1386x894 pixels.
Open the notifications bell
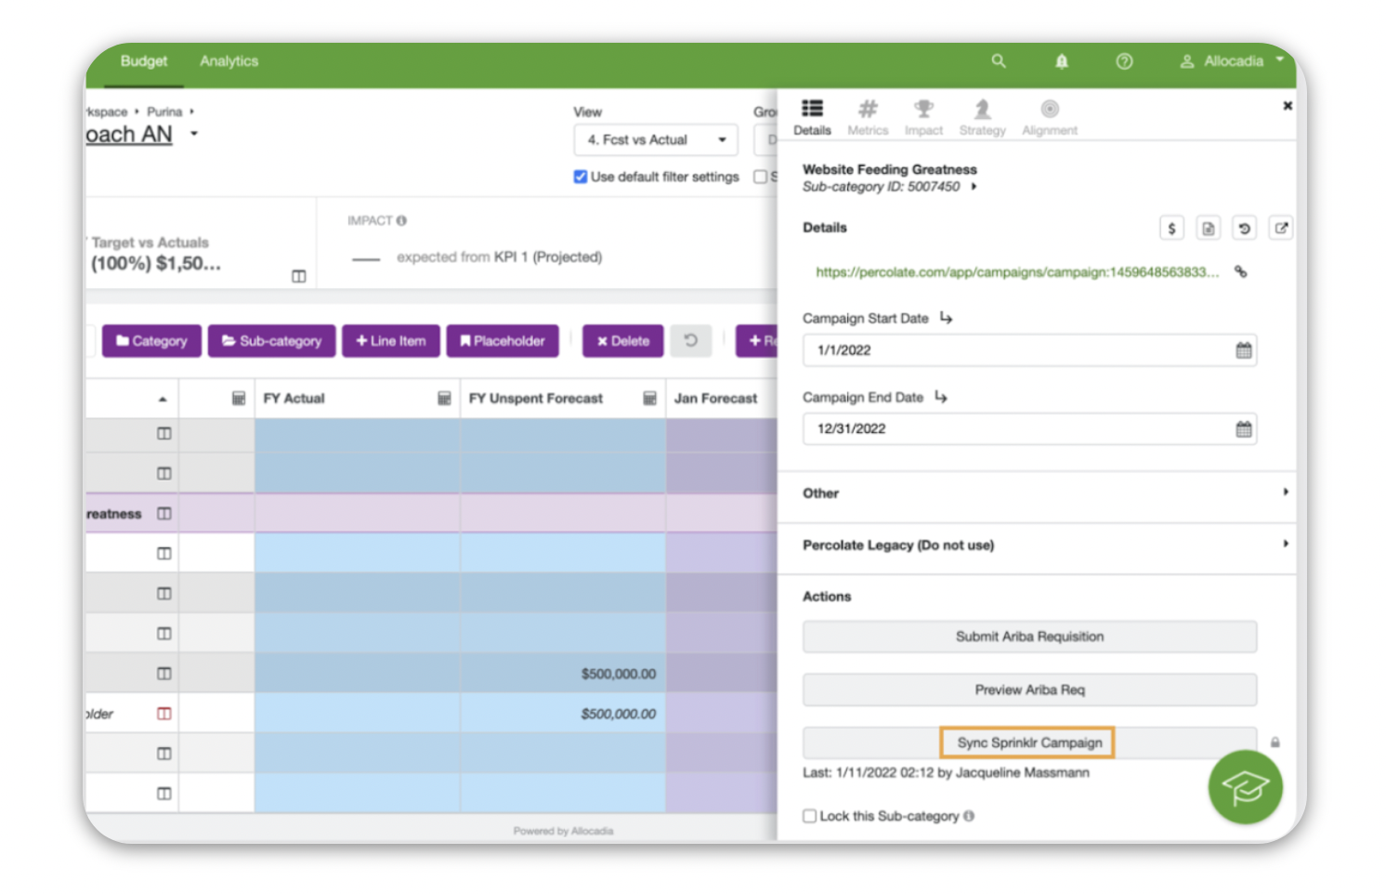pos(1061,61)
